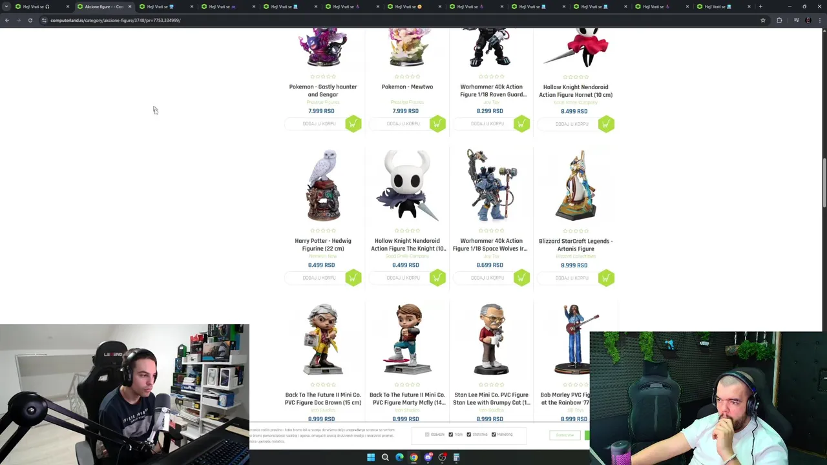The width and height of the screenshot is (827, 465).
Task: Toggle the Trajni cookie checkbox
Action: click(451, 435)
